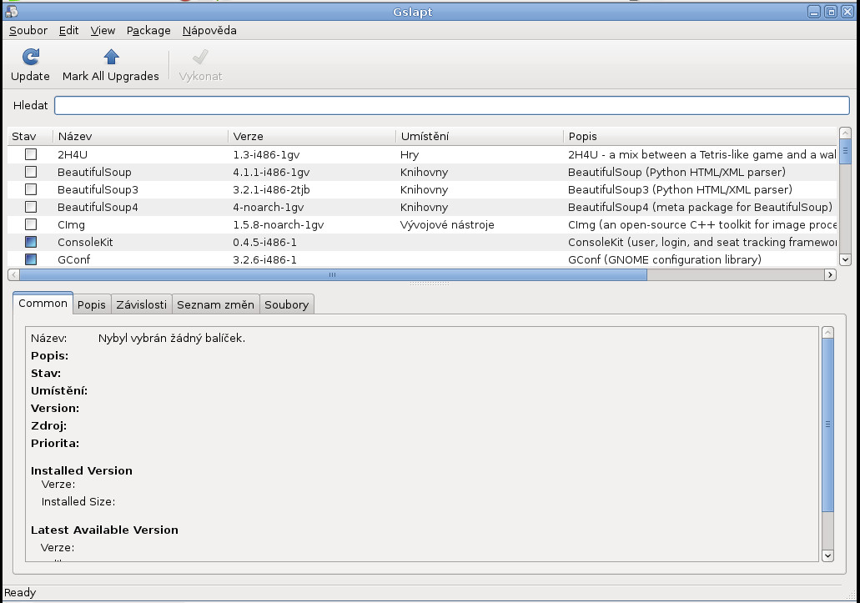Viewport: 860px width, 603px height.
Task: Click version 4-noarch-1gv cell
Action: (x=269, y=207)
